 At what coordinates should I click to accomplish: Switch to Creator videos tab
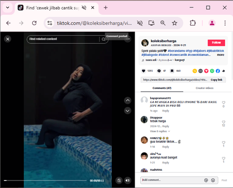[x=205, y=88]
